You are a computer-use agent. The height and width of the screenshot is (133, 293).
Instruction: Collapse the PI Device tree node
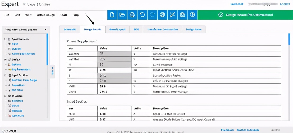[x=5, y=96]
